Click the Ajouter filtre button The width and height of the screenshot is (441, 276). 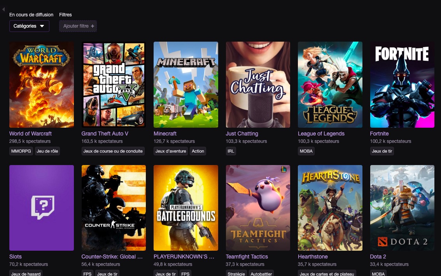coord(78,26)
